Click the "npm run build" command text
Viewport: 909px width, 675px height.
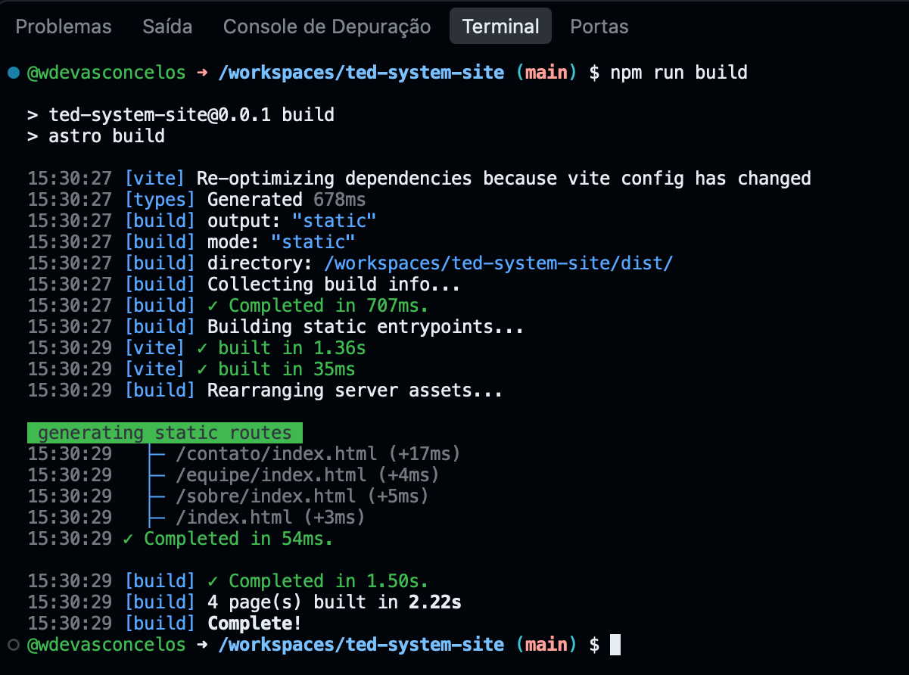coord(679,73)
